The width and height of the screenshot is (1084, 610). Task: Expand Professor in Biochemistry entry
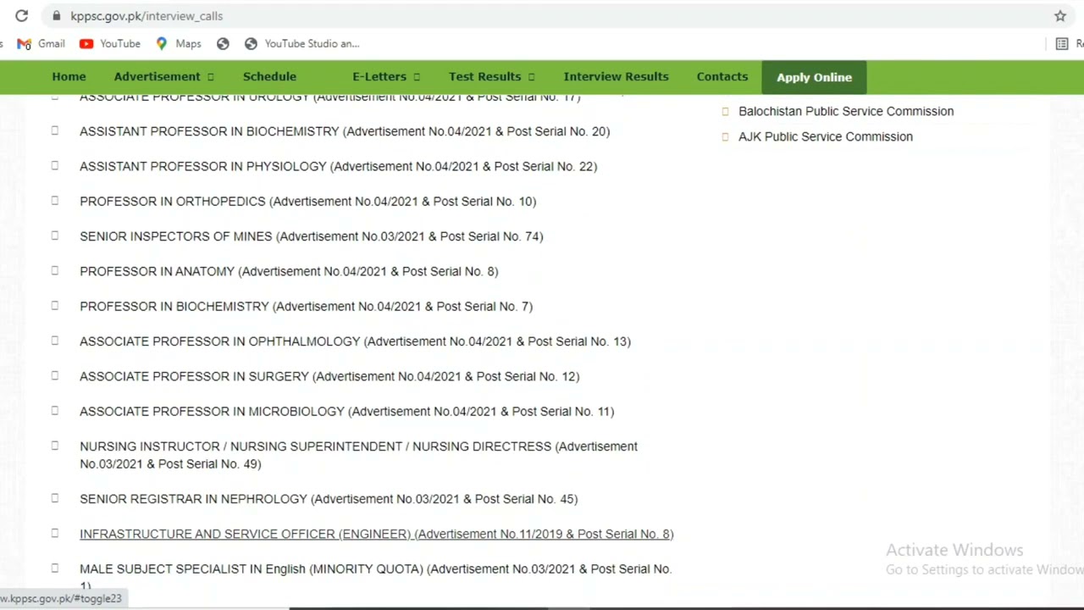tap(306, 306)
